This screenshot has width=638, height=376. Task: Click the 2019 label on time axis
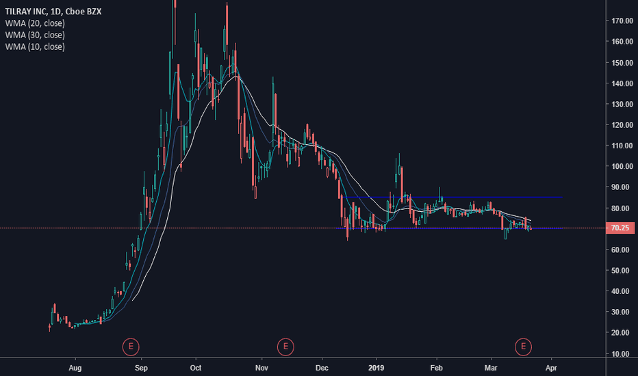coord(376,368)
